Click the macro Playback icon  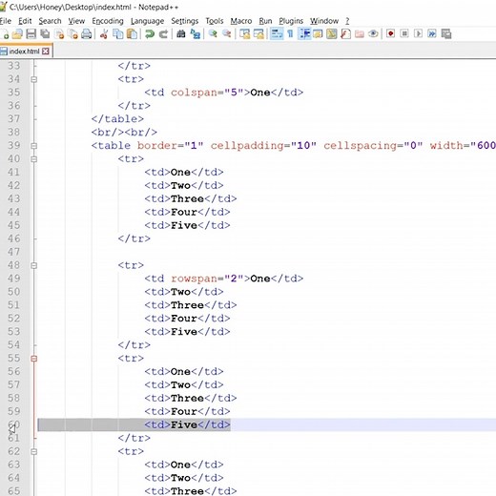click(419, 33)
